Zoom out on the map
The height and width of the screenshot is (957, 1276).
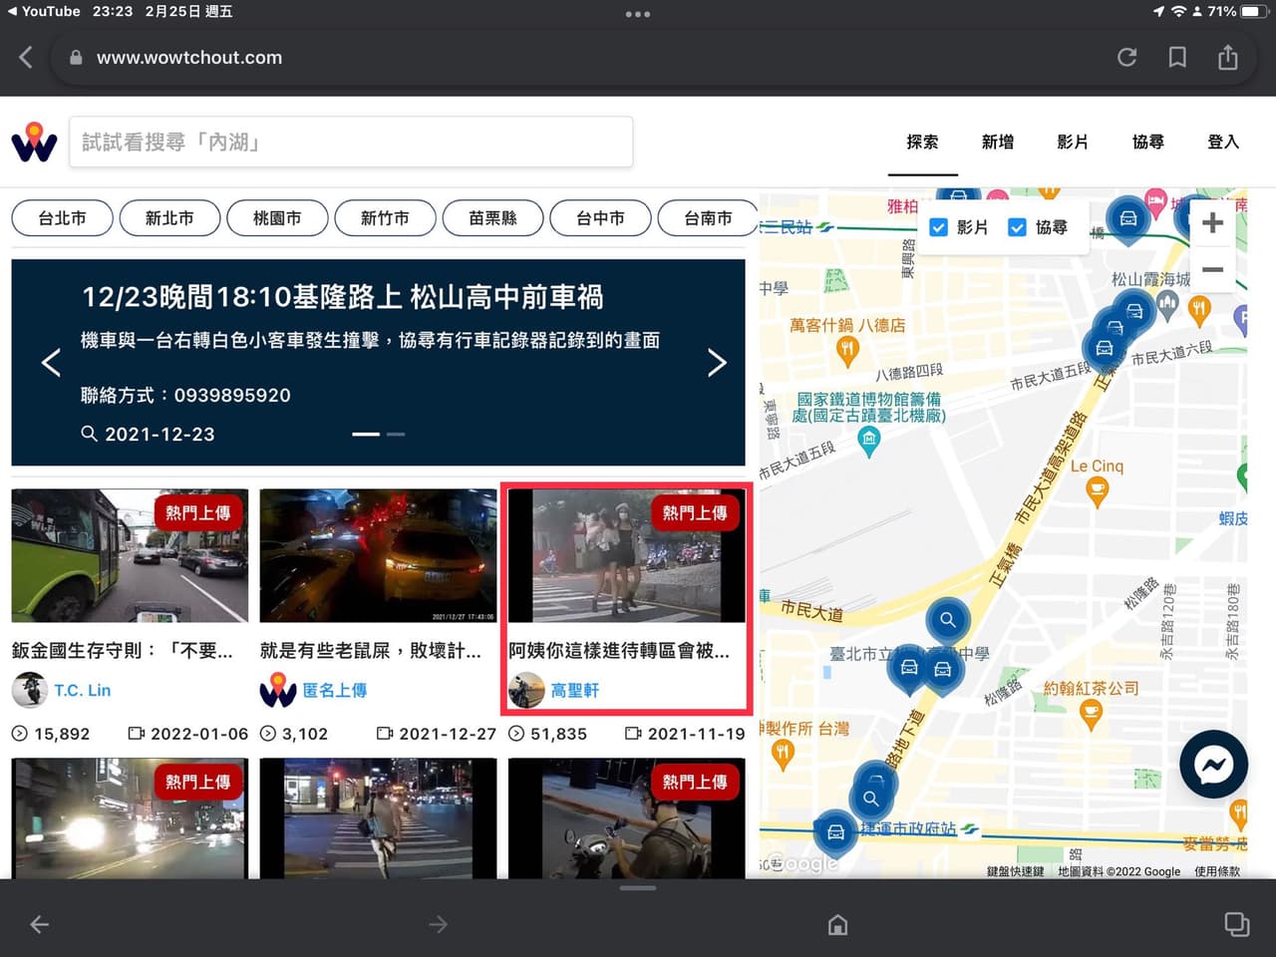coord(1212,269)
